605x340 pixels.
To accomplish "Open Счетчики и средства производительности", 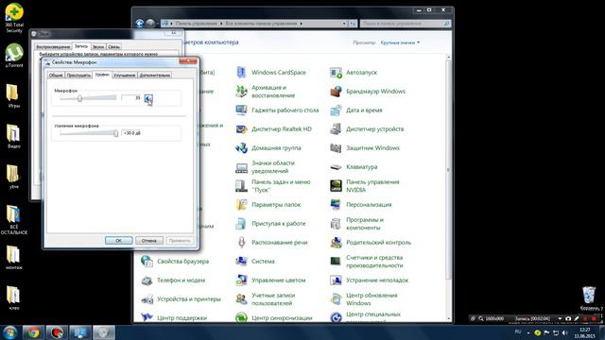I will pos(367,262).
